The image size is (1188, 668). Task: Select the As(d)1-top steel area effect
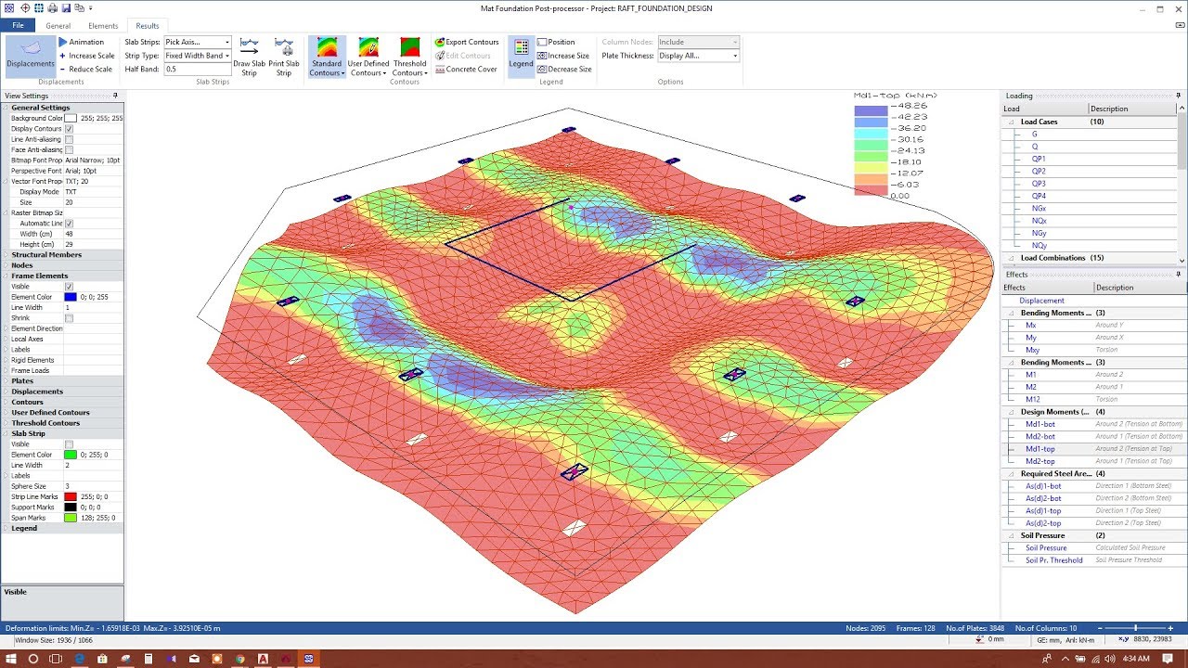[1043, 511]
